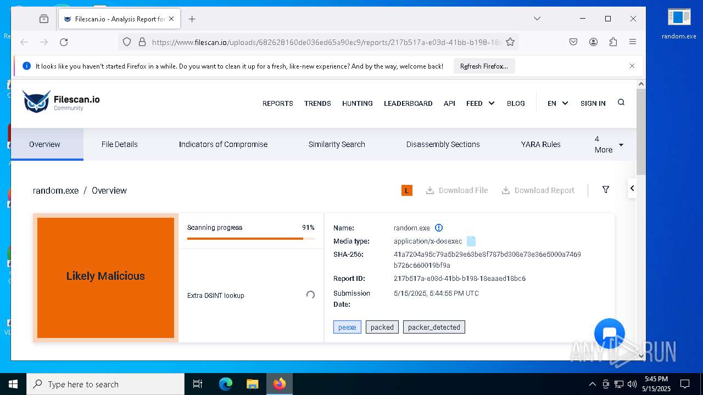Open the Windows Start menu

coord(13,384)
